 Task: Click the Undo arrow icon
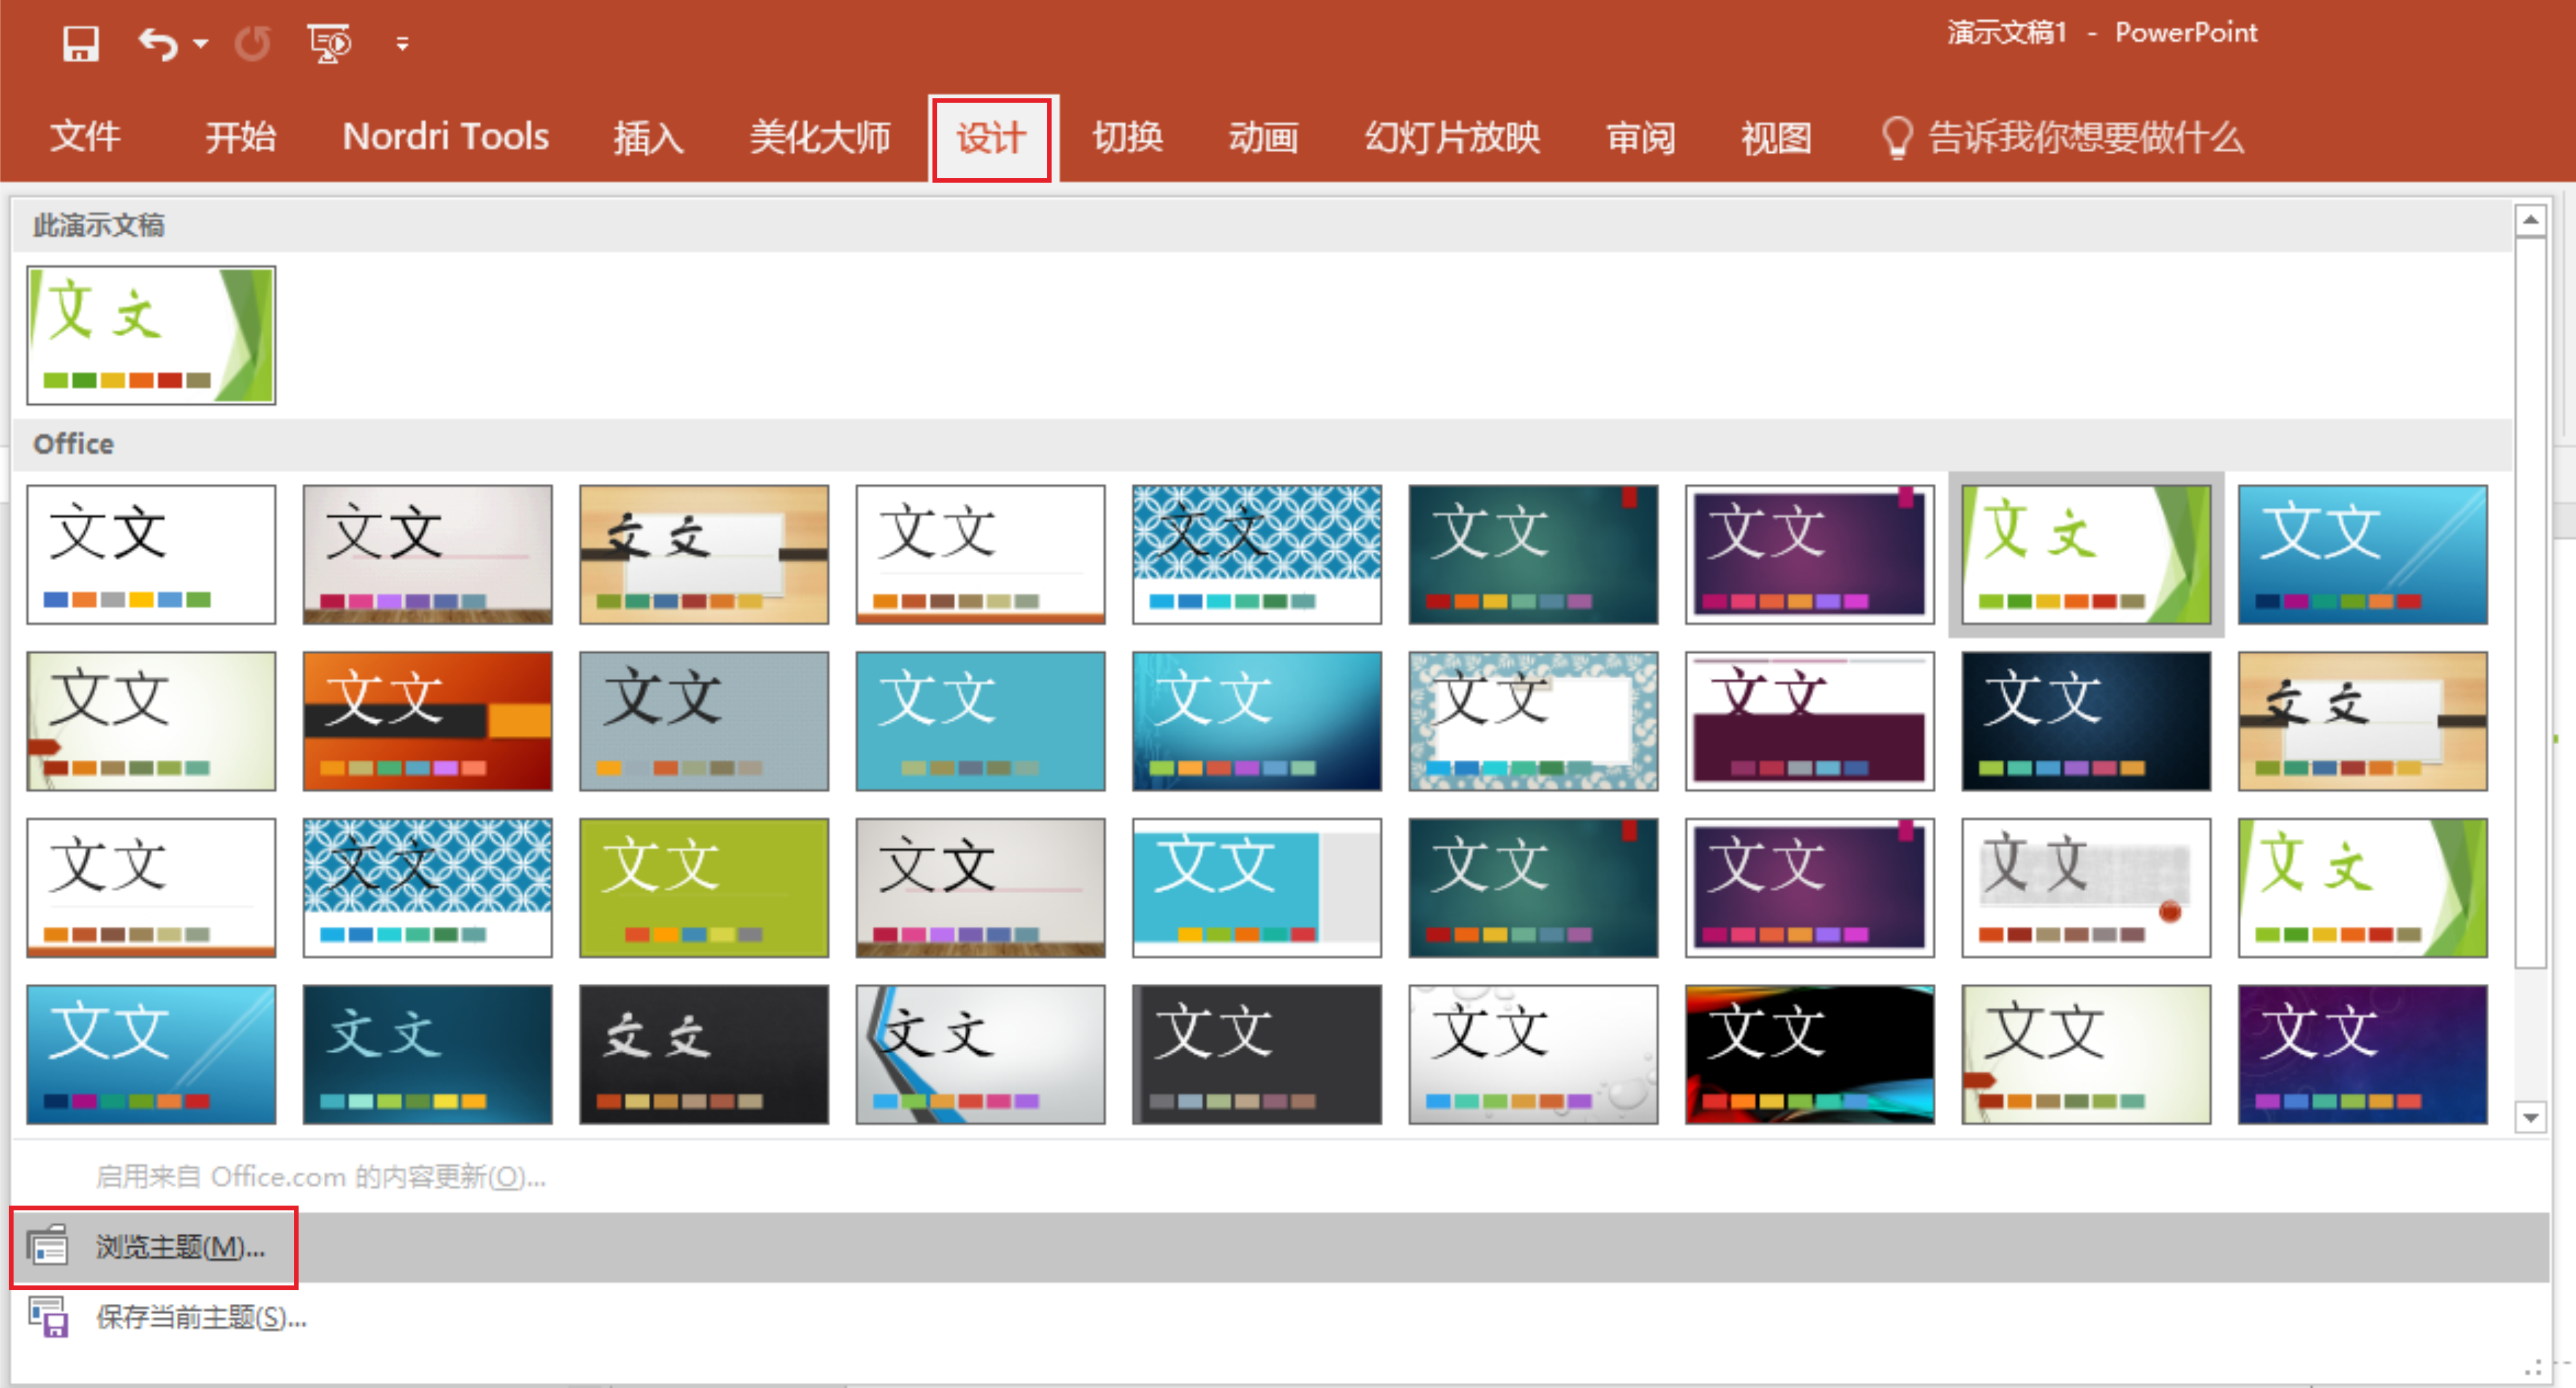[x=158, y=43]
